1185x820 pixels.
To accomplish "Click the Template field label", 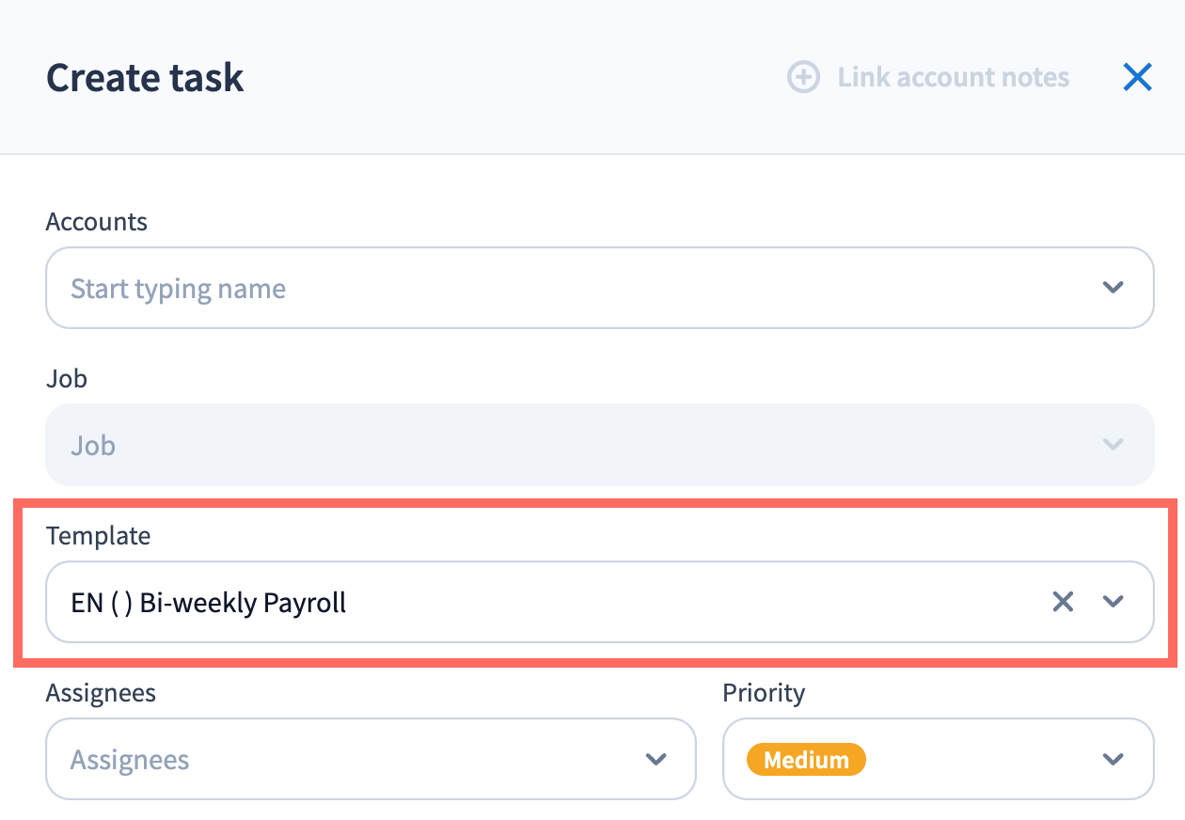I will (x=98, y=536).
